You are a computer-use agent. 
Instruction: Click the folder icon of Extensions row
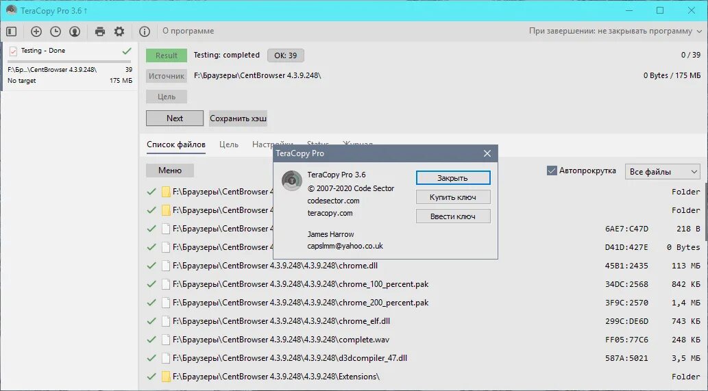pyautogui.click(x=166, y=377)
